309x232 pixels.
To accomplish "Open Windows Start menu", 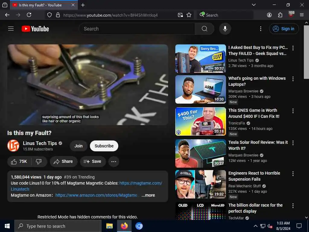I will point(7,226).
